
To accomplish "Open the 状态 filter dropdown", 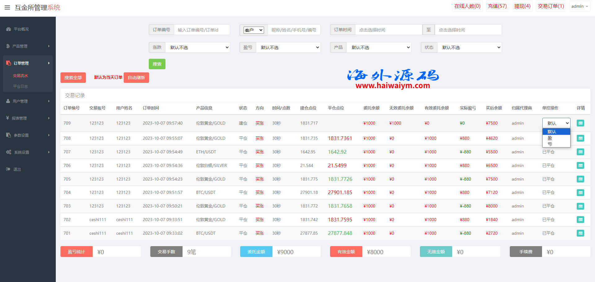I will (469, 47).
